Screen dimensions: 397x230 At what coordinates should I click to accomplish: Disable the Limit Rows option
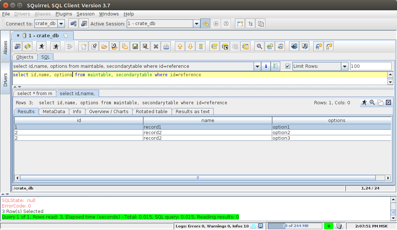coord(288,66)
